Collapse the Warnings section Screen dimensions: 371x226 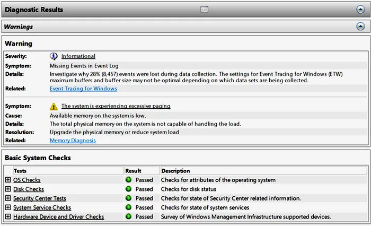[x=360, y=27]
